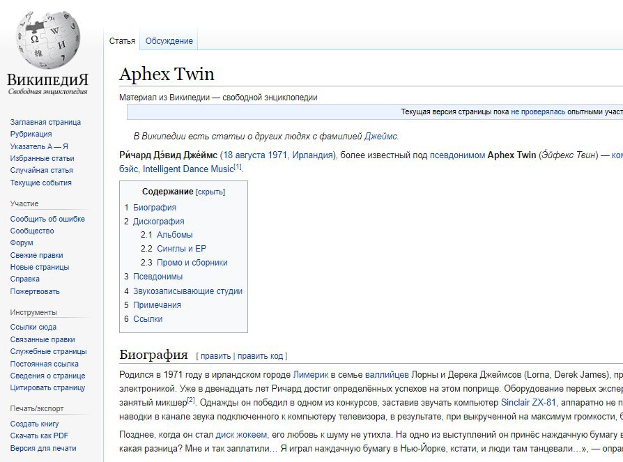Switch to the Обсуждение tab
This screenshot has width=623, height=462.
169,41
